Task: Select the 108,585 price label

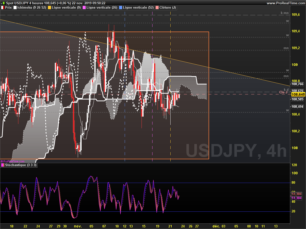Action: (298, 99)
